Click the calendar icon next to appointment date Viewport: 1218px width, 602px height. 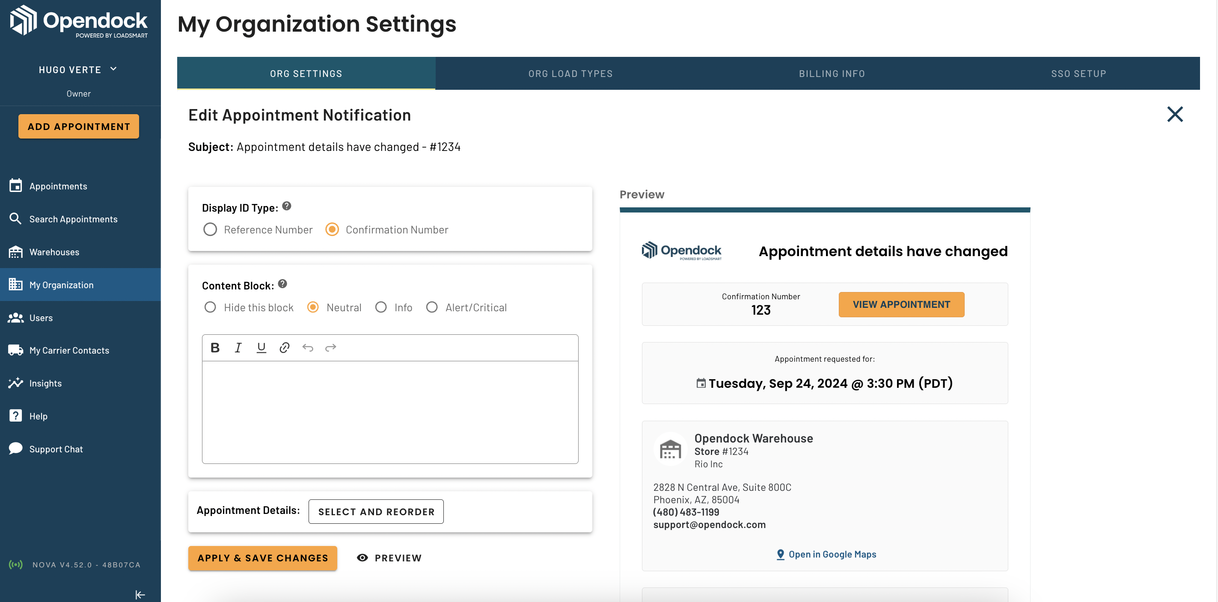point(701,383)
